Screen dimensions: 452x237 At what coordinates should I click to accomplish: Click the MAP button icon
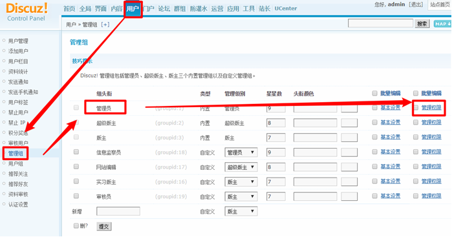pos(442,24)
